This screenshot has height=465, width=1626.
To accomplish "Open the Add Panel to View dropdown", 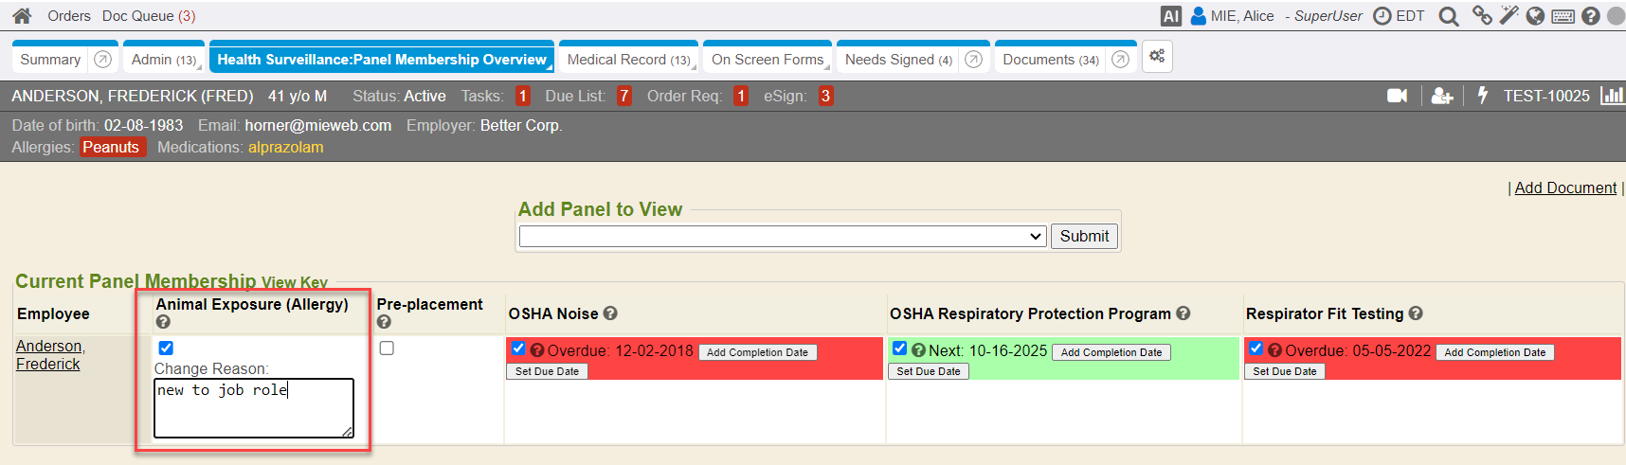I will 782,237.
